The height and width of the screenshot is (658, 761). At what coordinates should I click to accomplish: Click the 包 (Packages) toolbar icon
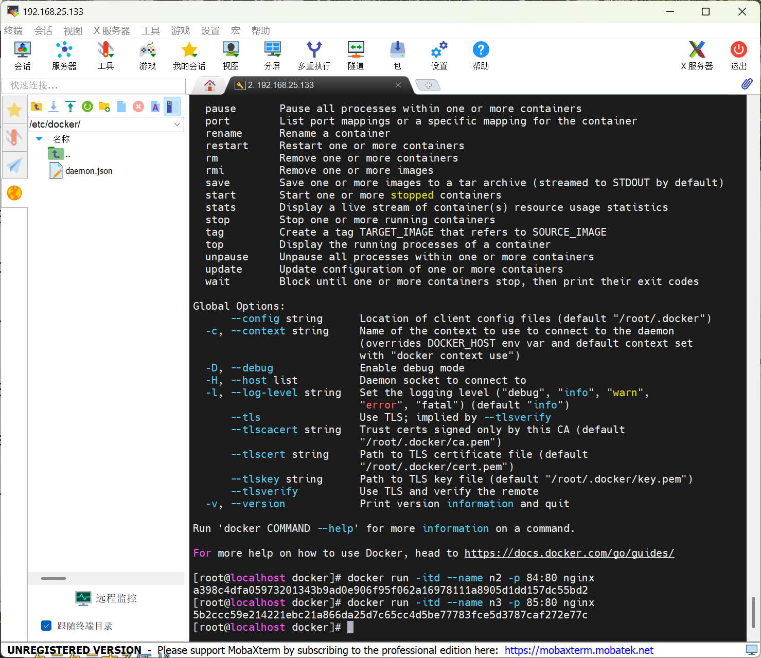pos(397,56)
